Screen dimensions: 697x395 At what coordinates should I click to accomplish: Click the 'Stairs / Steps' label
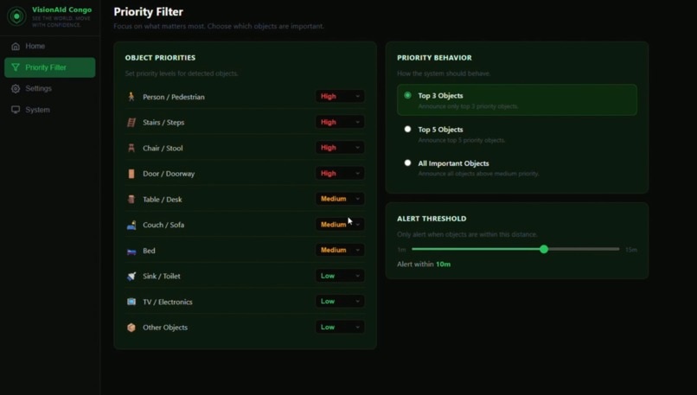pyautogui.click(x=163, y=122)
